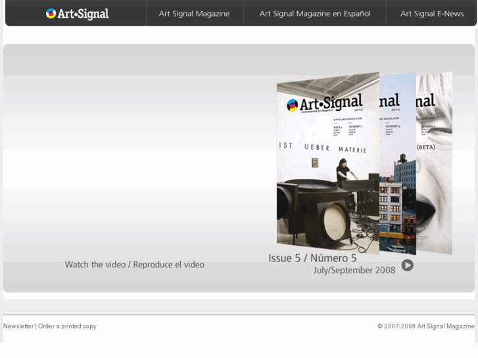478x358 pixels.
Task: Click the play arrow beside July/September 2008
Action: pos(407,265)
